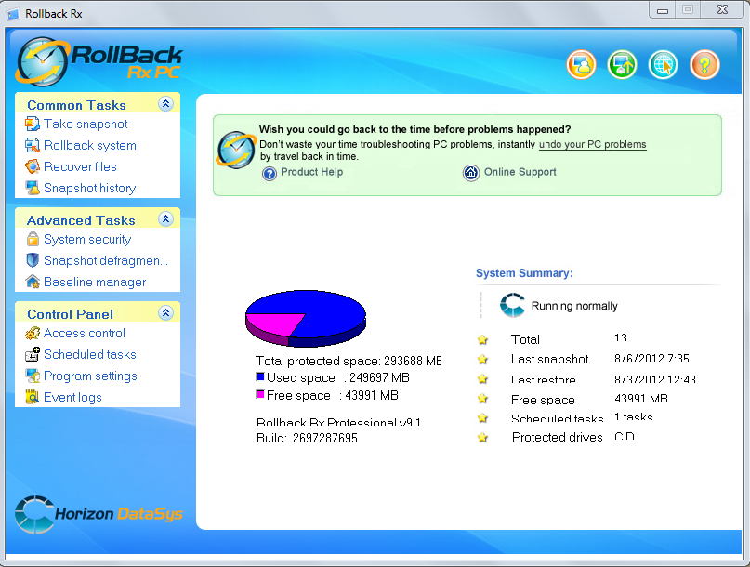The height and width of the screenshot is (567, 750).
Task: Click the clock icon in green banner
Action: coord(236,150)
